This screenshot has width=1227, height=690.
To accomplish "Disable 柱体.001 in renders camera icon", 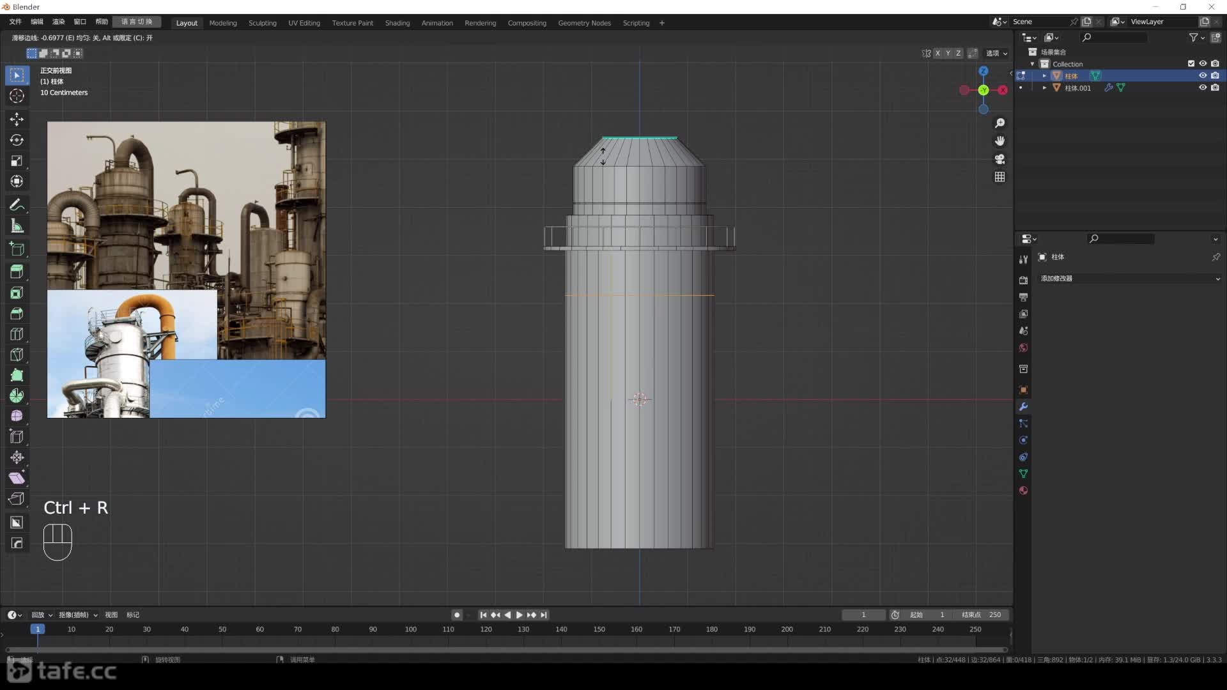I will click(x=1215, y=88).
